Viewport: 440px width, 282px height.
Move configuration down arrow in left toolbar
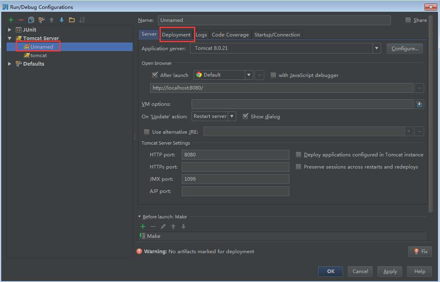click(62, 20)
